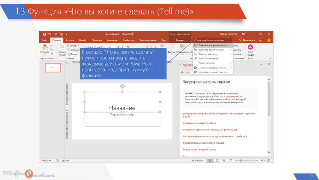Click the Format Painter brush in clipboard group
Screen dimensions: 319x180
tap(52, 54)
